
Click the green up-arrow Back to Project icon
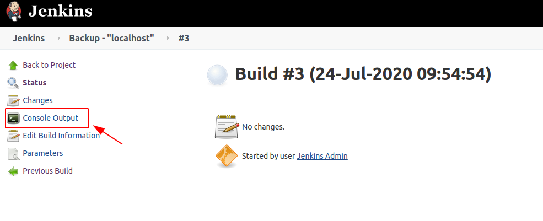[x=13, y=65]
